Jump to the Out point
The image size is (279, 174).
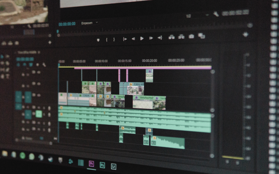point(160,38)
